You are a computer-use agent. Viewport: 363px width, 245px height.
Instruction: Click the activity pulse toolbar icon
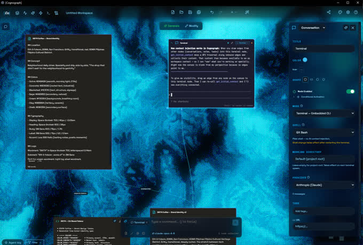click(x=25, y=13)
